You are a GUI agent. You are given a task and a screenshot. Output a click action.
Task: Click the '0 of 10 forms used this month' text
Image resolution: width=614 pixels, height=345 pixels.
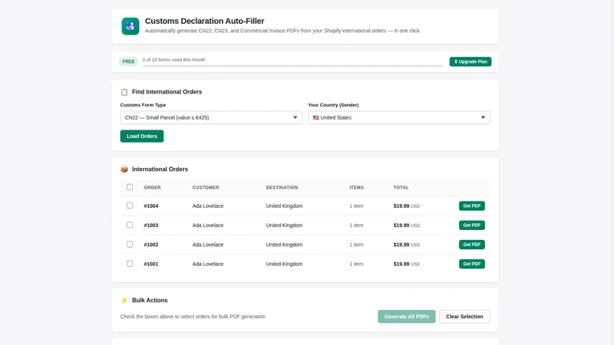click(x=174, y=60)
